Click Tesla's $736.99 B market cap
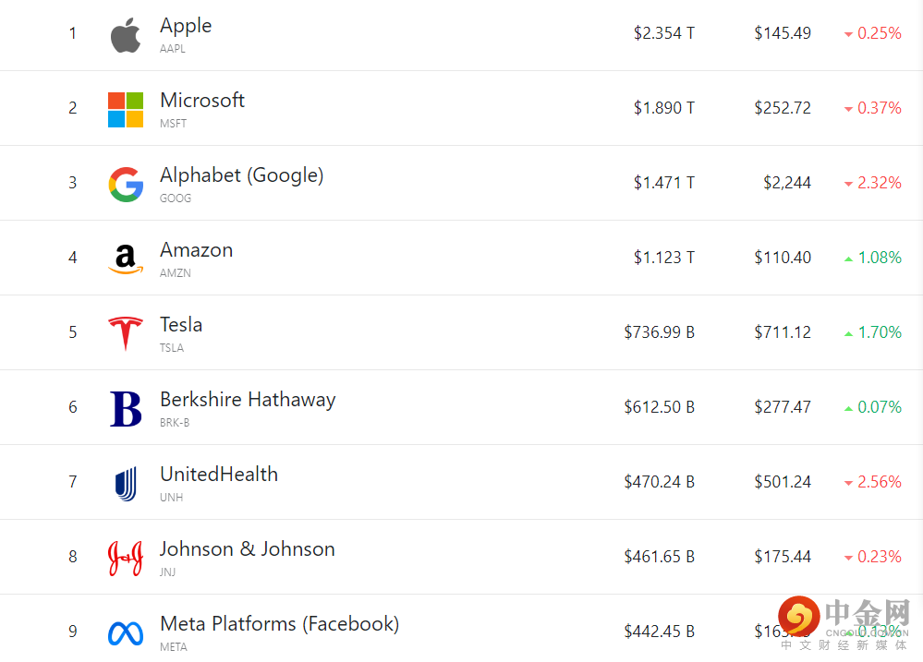 pyautogui.click(x=659, y=332)
